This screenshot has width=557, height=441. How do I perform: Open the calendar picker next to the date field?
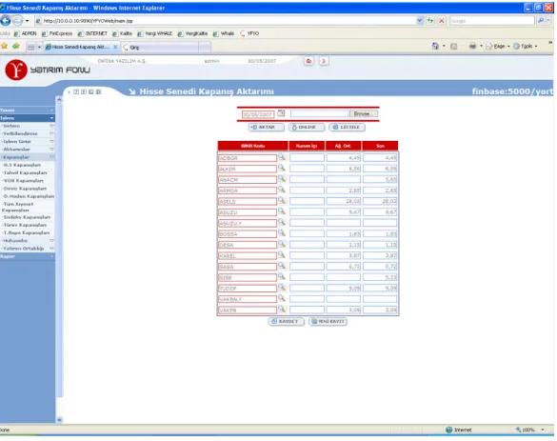coord(281,113)
